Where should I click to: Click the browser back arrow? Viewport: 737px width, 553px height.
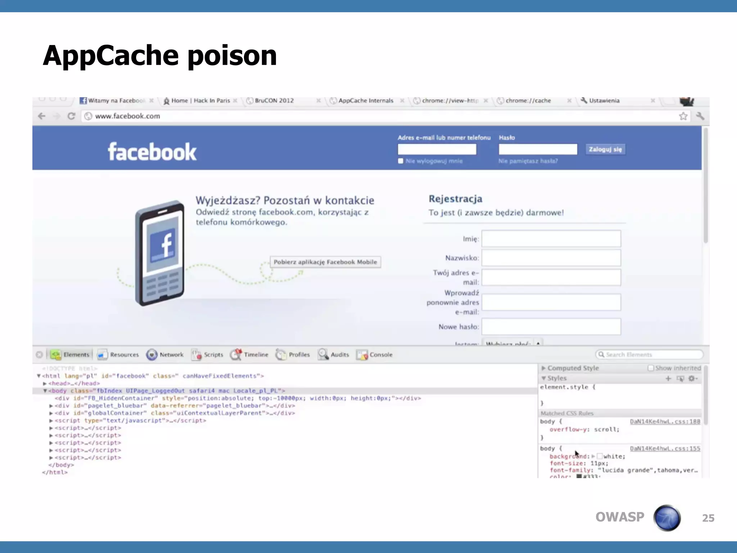click(x=42, y=116)
